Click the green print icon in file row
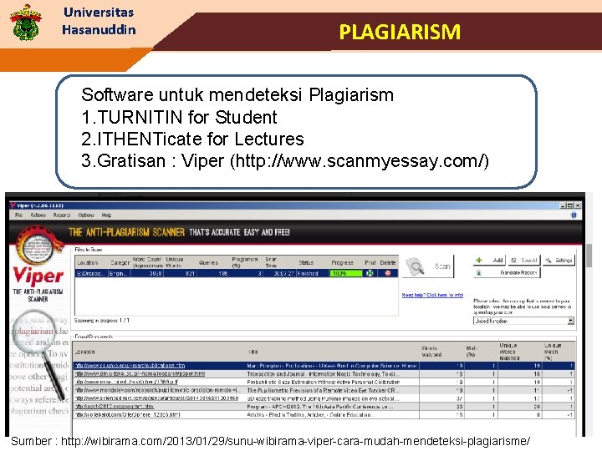 370,273
